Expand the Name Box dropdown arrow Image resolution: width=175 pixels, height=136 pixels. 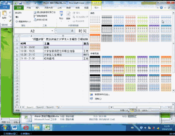click(52, 31)
